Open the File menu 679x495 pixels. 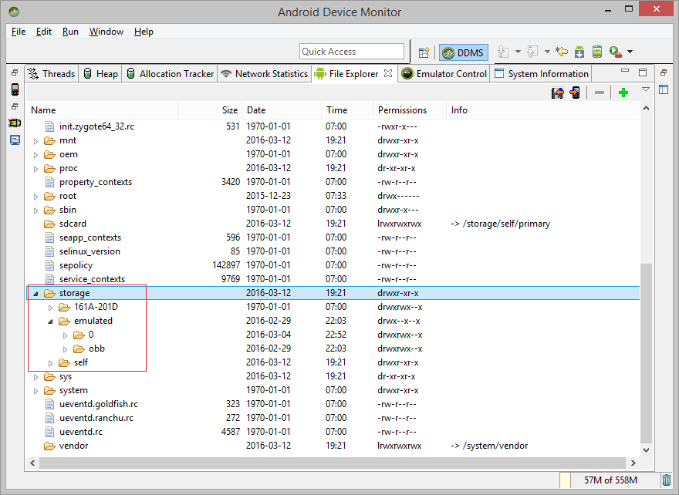tap(19, 32)
